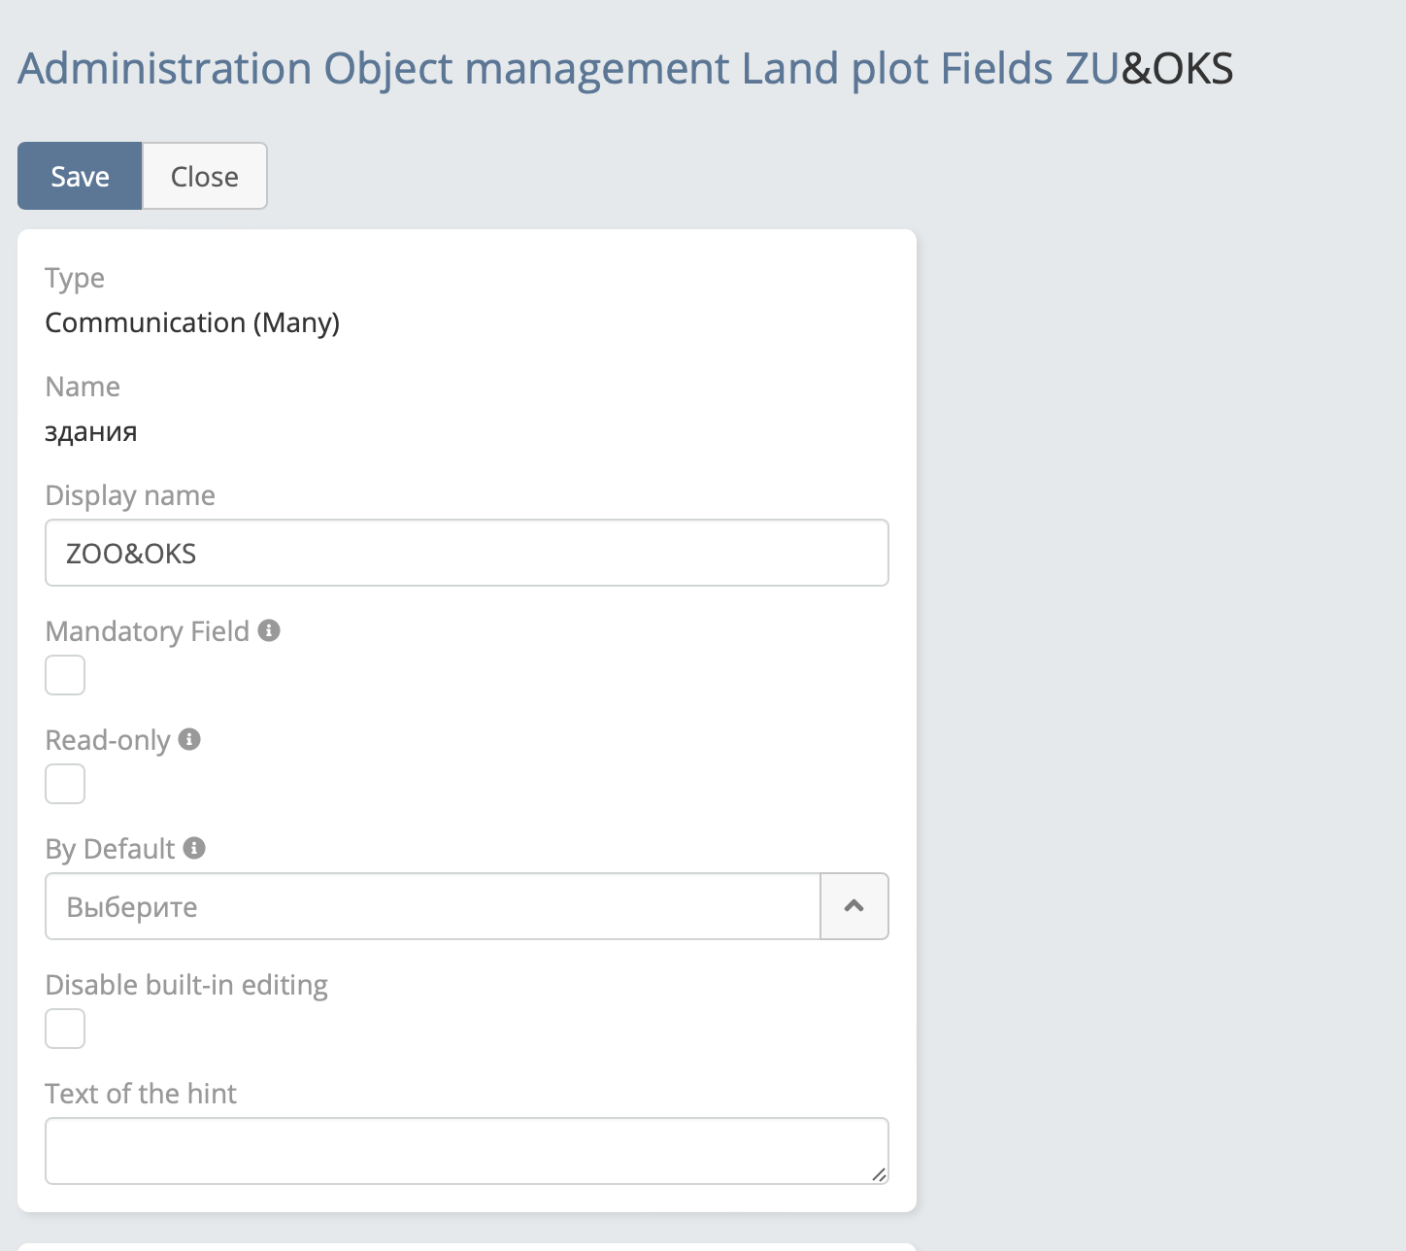Focus the Display name input field
This screenshot has height=1251, width=1406.
coord(466,553)
